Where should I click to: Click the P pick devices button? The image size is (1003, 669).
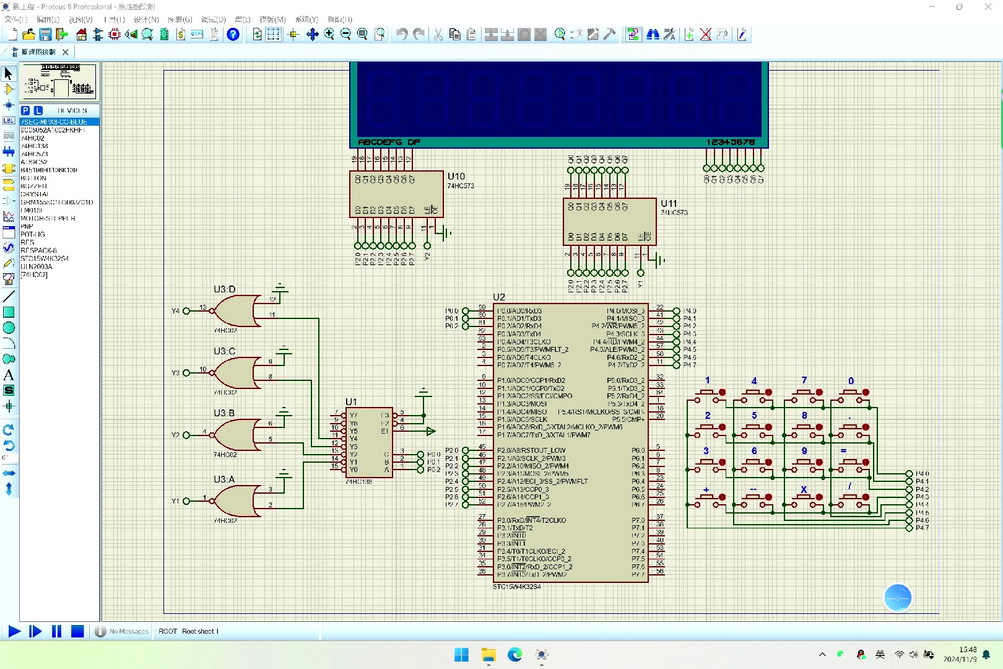click(x=25, y=110)
